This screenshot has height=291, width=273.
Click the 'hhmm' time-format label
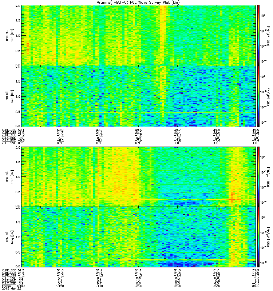pos(6,286)
